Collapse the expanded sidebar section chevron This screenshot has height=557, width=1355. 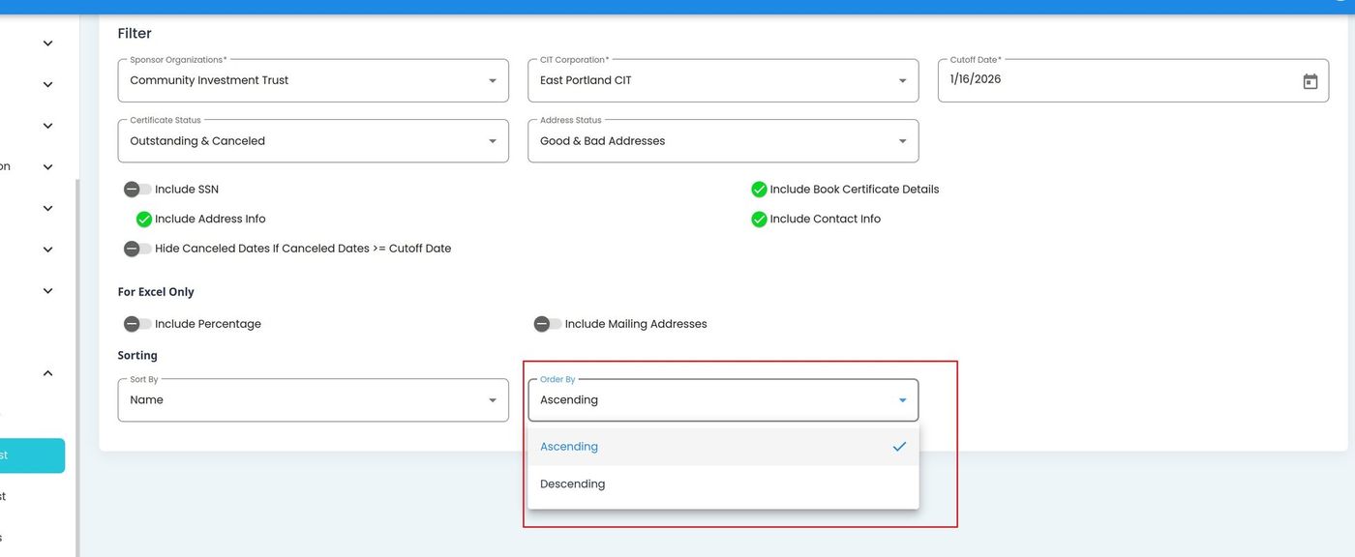(x=47, y=373)
